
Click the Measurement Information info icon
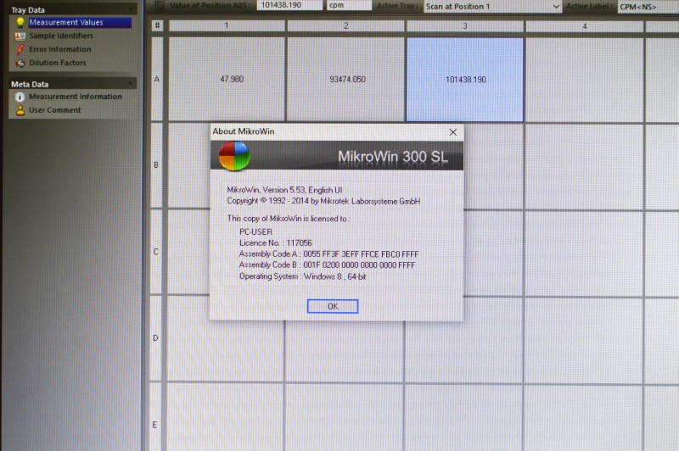point(20,97)
